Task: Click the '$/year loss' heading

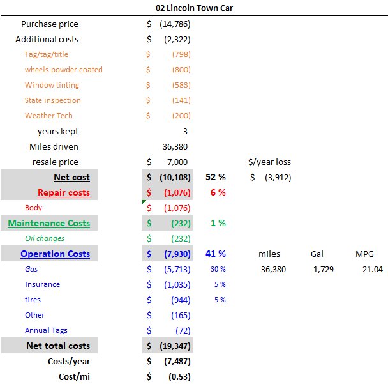Action: pos(269,162)
